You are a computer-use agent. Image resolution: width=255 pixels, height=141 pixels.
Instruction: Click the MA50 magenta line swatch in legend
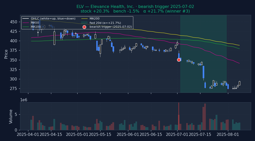[x=26, y=23]
